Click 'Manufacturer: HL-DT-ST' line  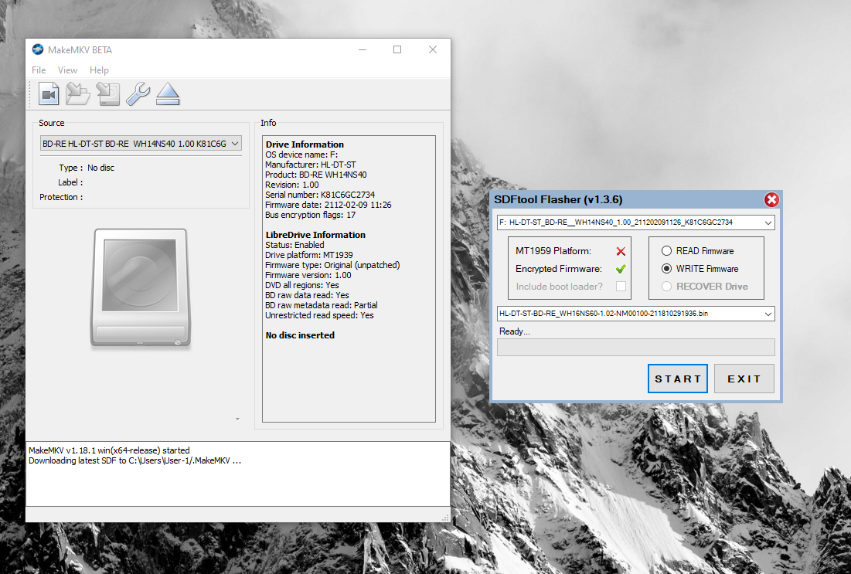tap(311, 165)
